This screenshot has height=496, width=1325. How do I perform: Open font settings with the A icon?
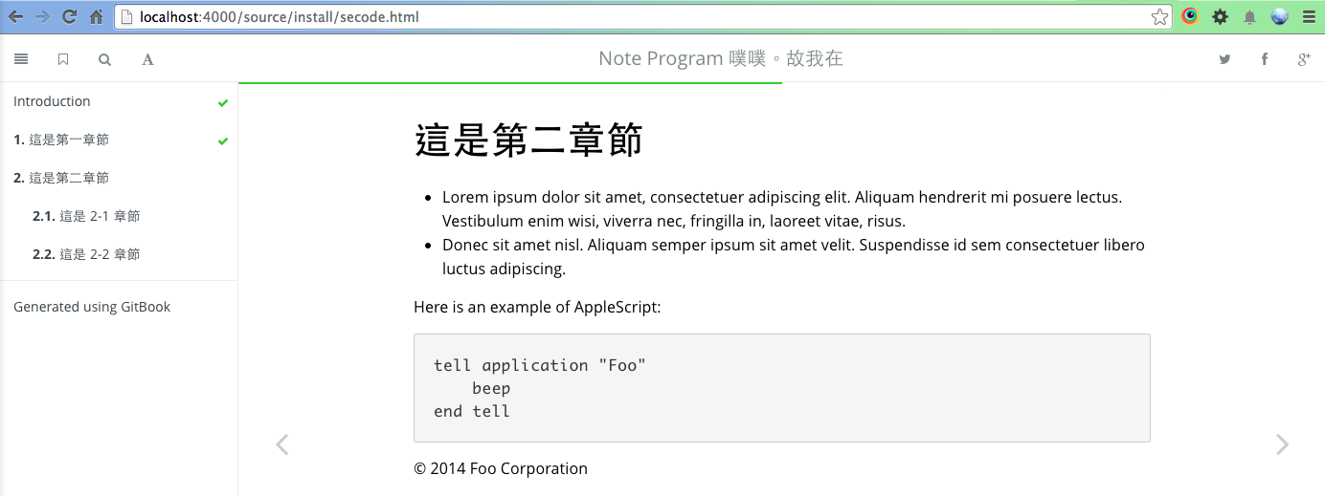(x=147, y=59)
